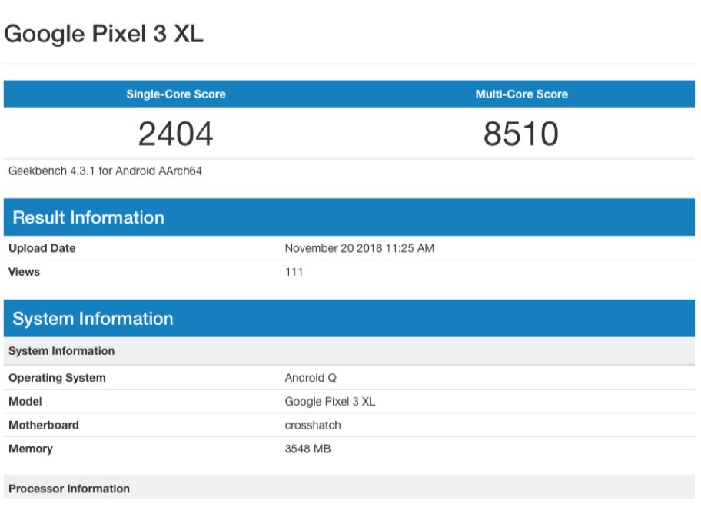Select the Multi-Core Score header
This screenshot has height=517, width=701.
(x=521, y=94)
